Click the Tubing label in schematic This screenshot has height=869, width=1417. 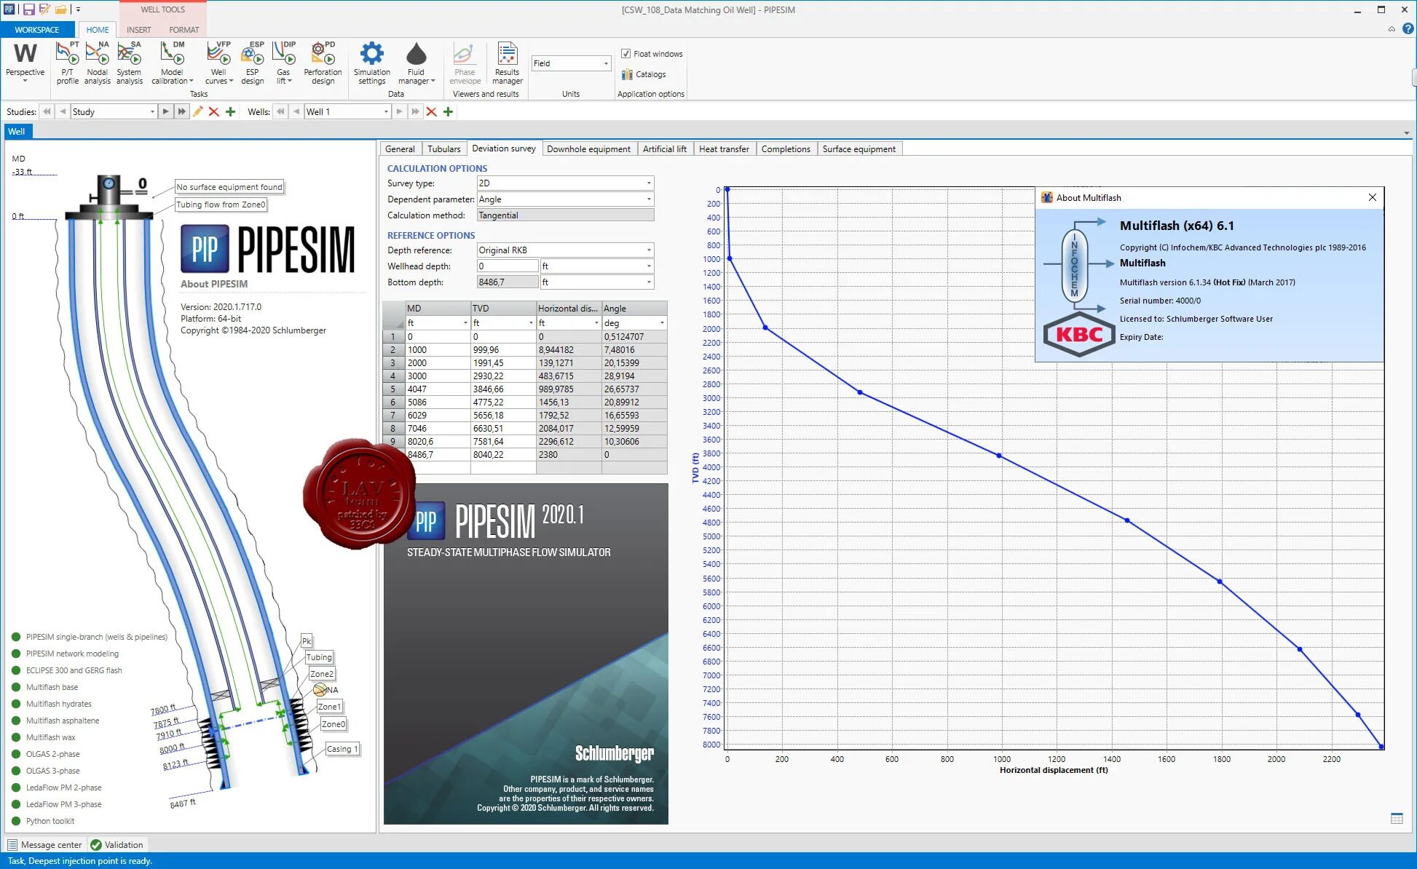pos(319,657)
